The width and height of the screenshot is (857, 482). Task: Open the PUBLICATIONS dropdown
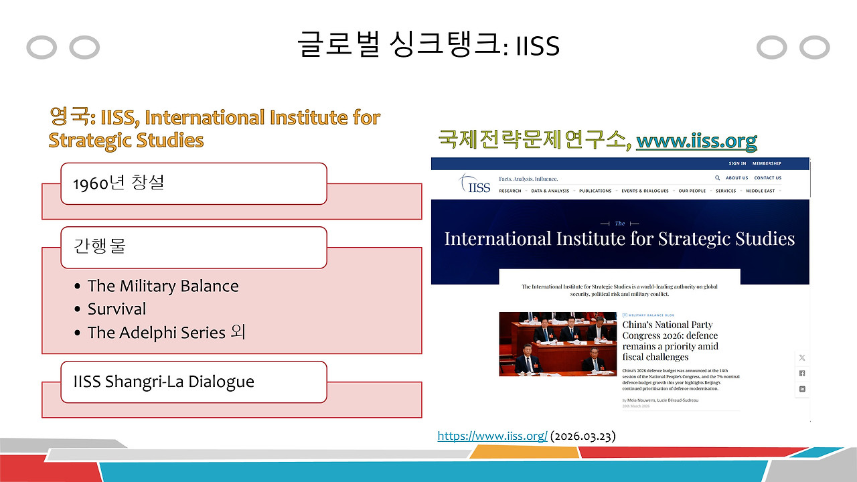click(x=595, y=190)
